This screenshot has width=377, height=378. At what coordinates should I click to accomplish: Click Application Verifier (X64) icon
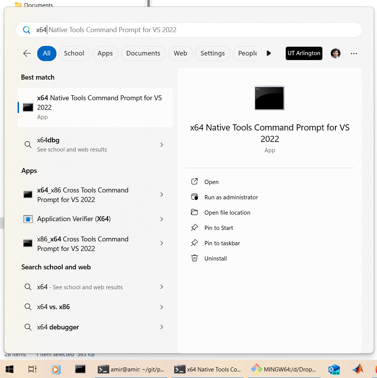[28, 219]
